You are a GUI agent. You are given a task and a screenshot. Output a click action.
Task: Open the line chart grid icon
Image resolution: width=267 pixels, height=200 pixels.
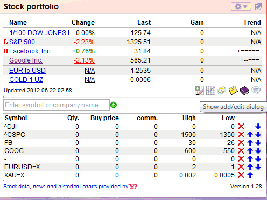coord(210,90)
